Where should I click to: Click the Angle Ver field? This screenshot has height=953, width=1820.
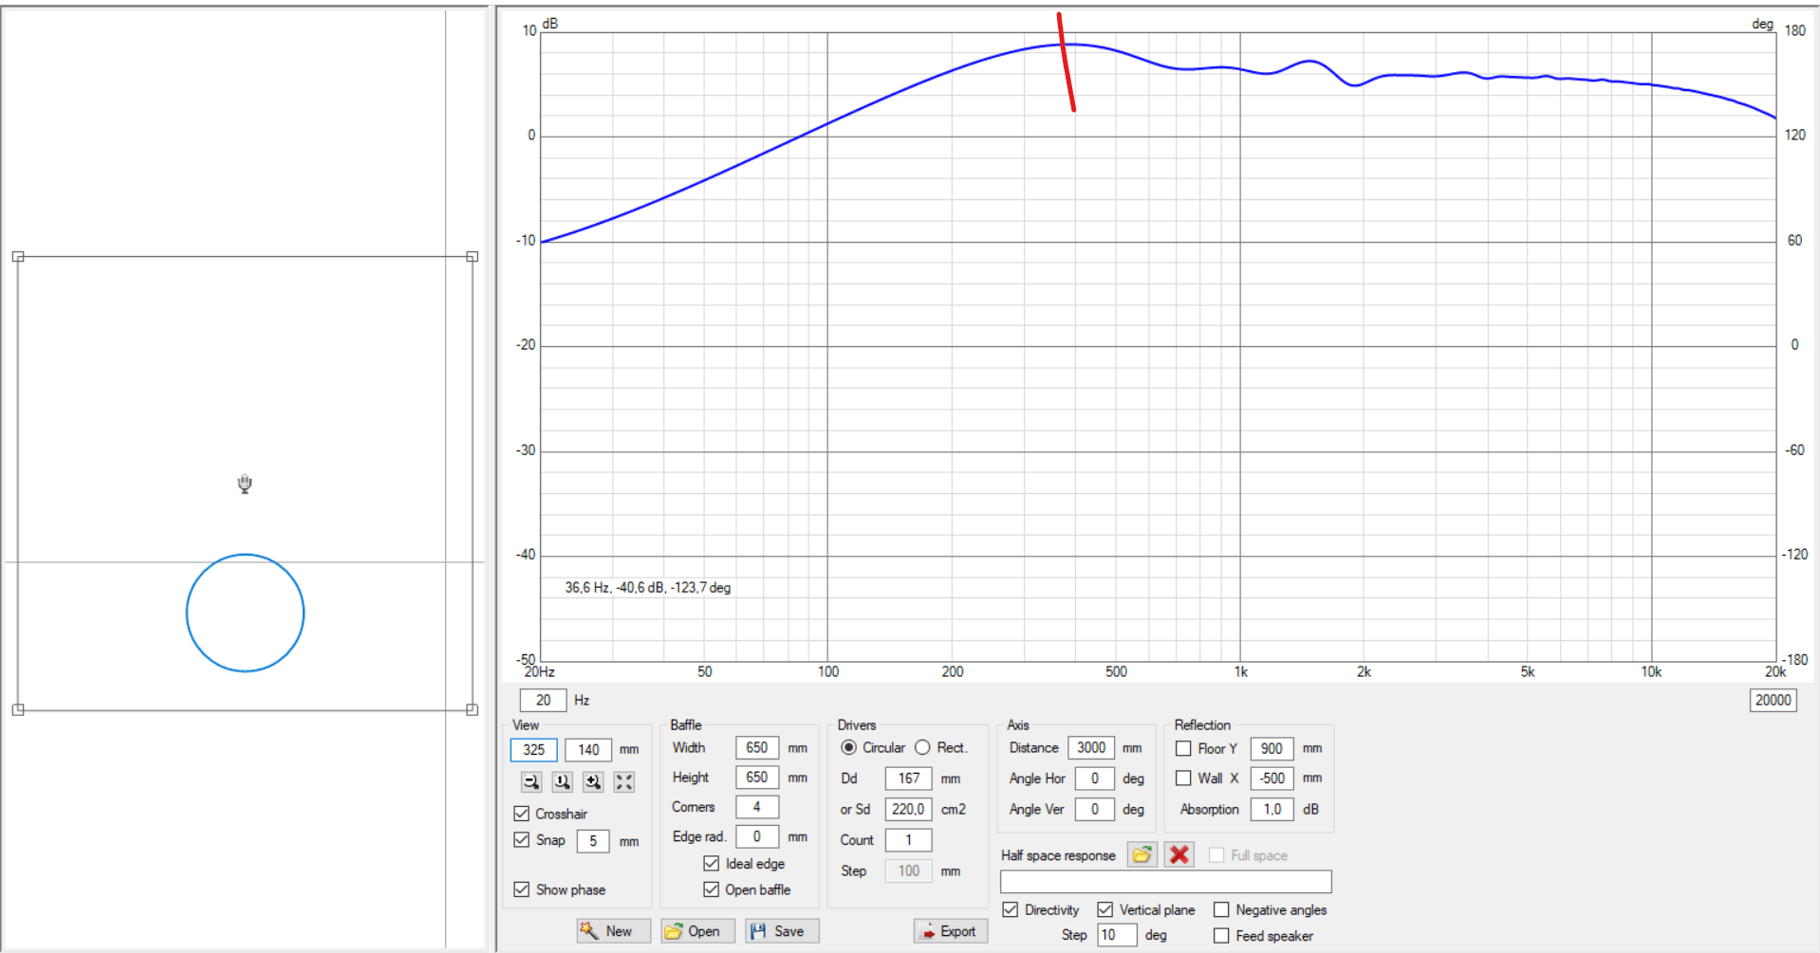[1094, 810]
